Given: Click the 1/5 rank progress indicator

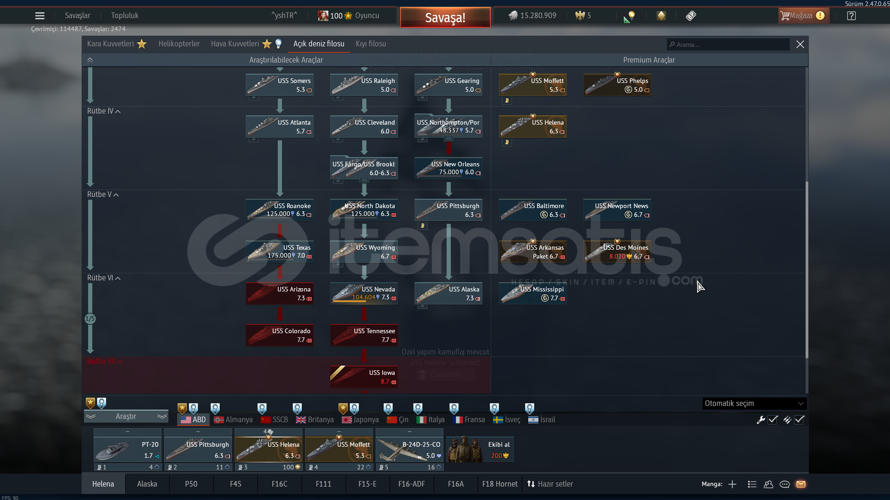Looking at the screenshot, I should 90,319.
